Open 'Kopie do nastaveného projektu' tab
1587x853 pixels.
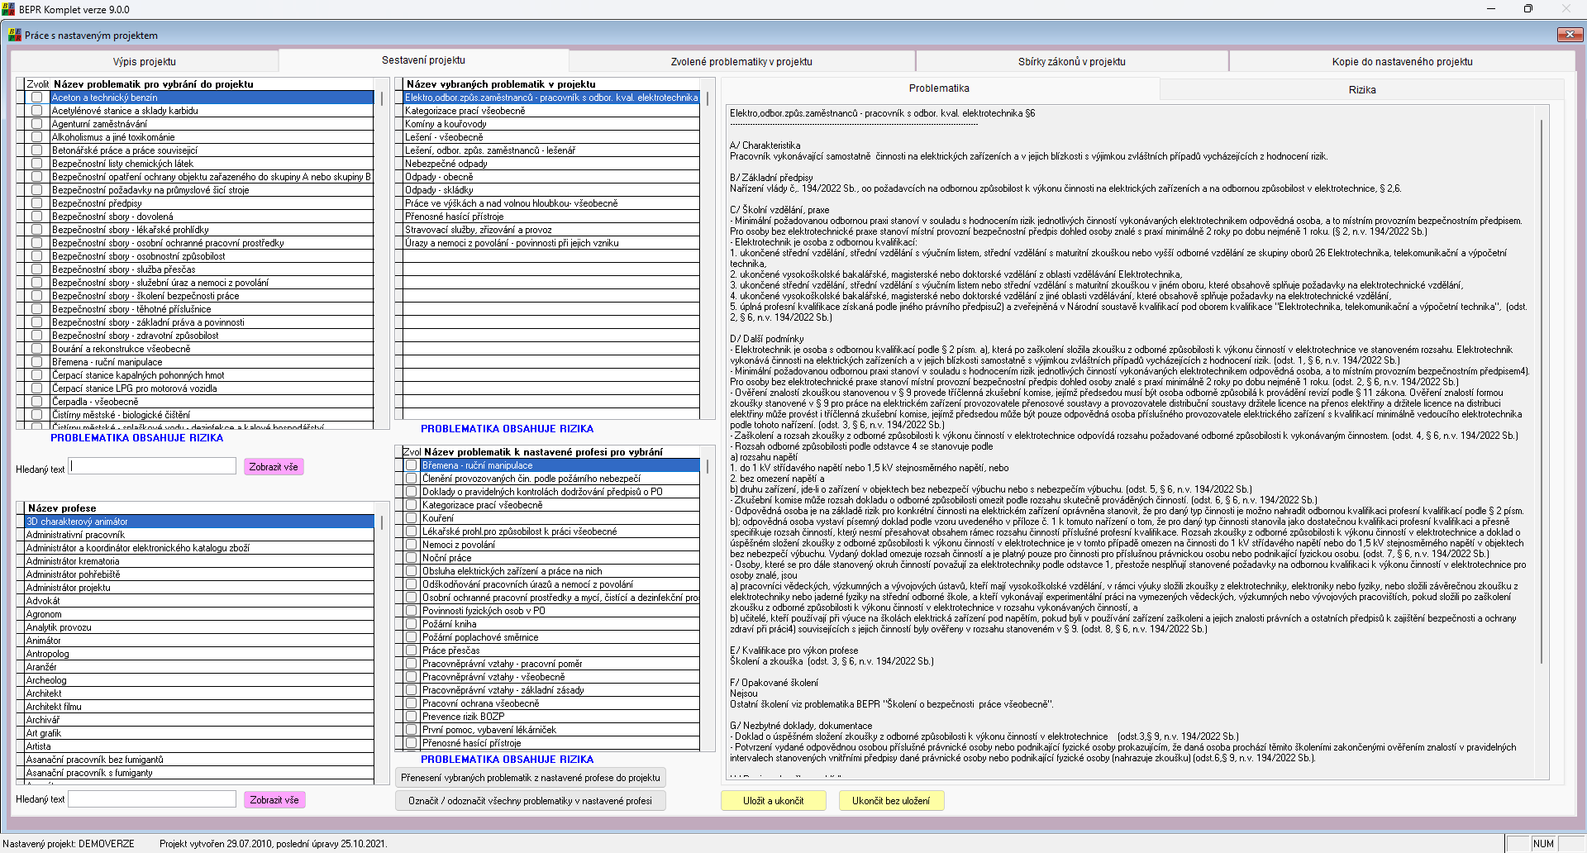pos(1402,61)
